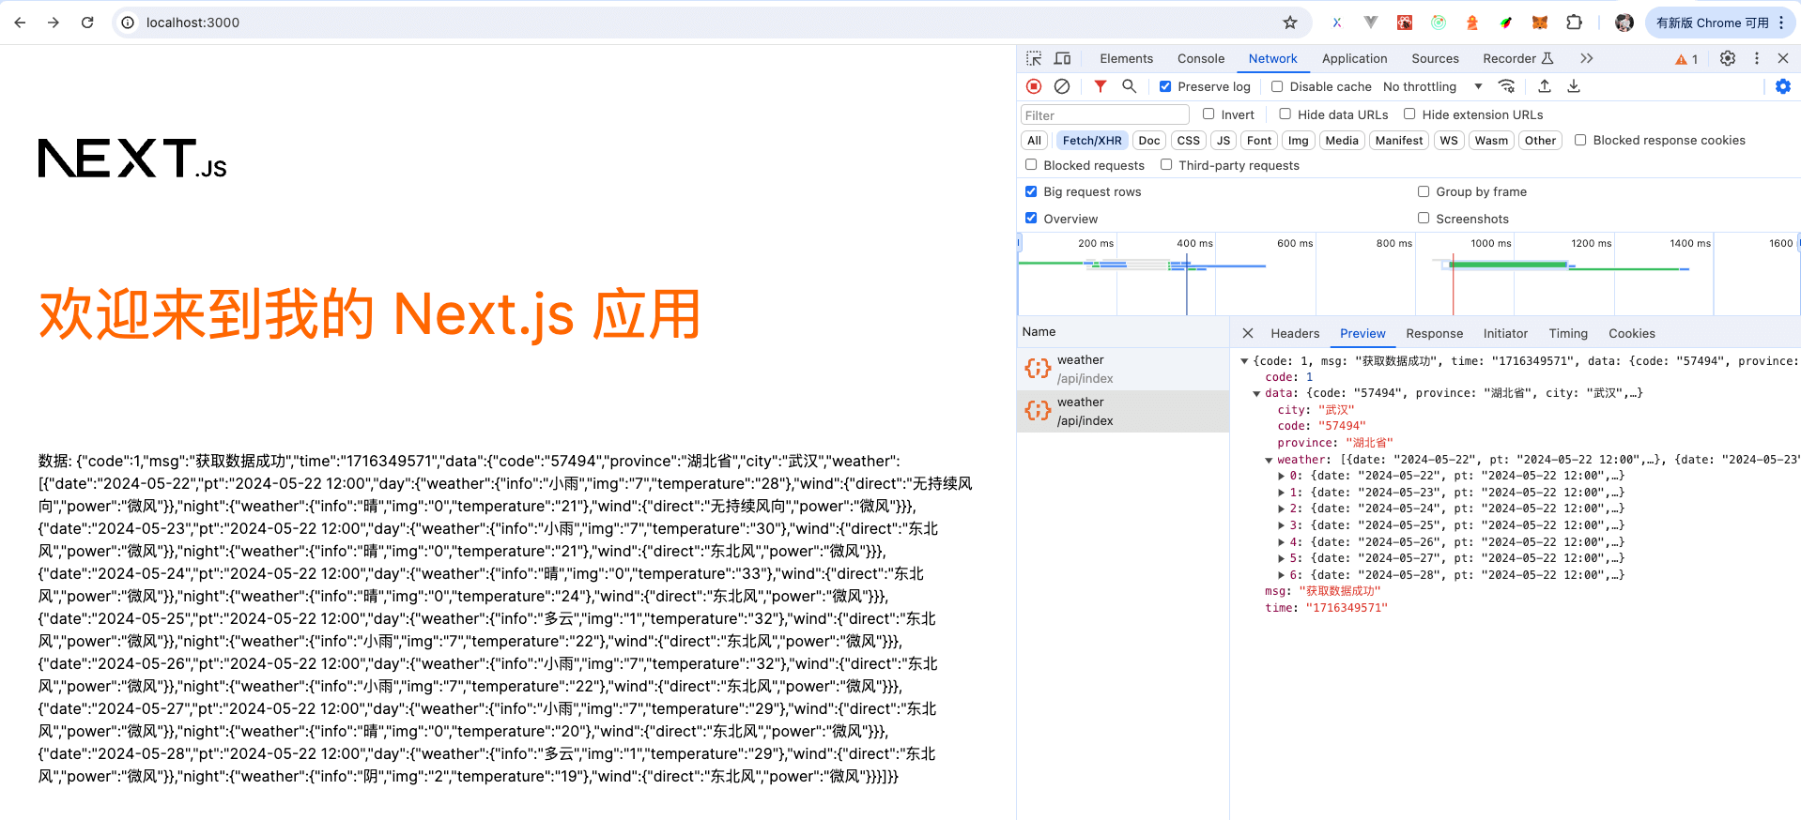Show more DevTools tabs via chevron
1801x820 pixels.
(x=1587, y=58)
